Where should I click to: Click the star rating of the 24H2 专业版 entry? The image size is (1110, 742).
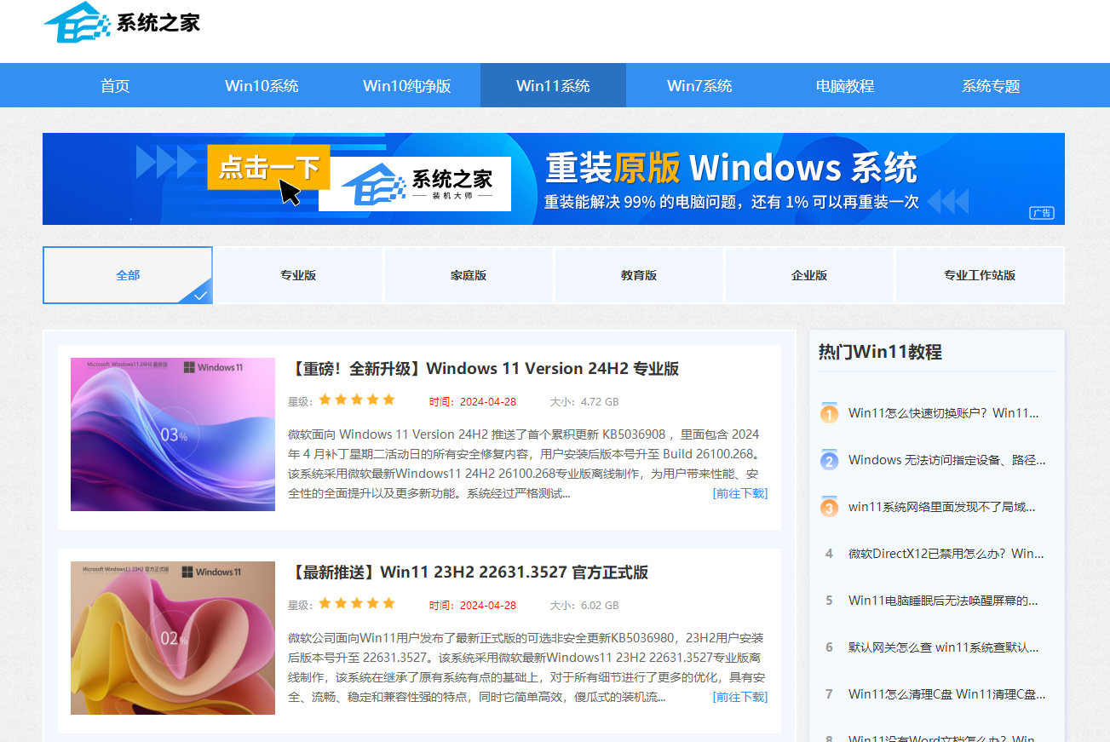tap(357, 400)
